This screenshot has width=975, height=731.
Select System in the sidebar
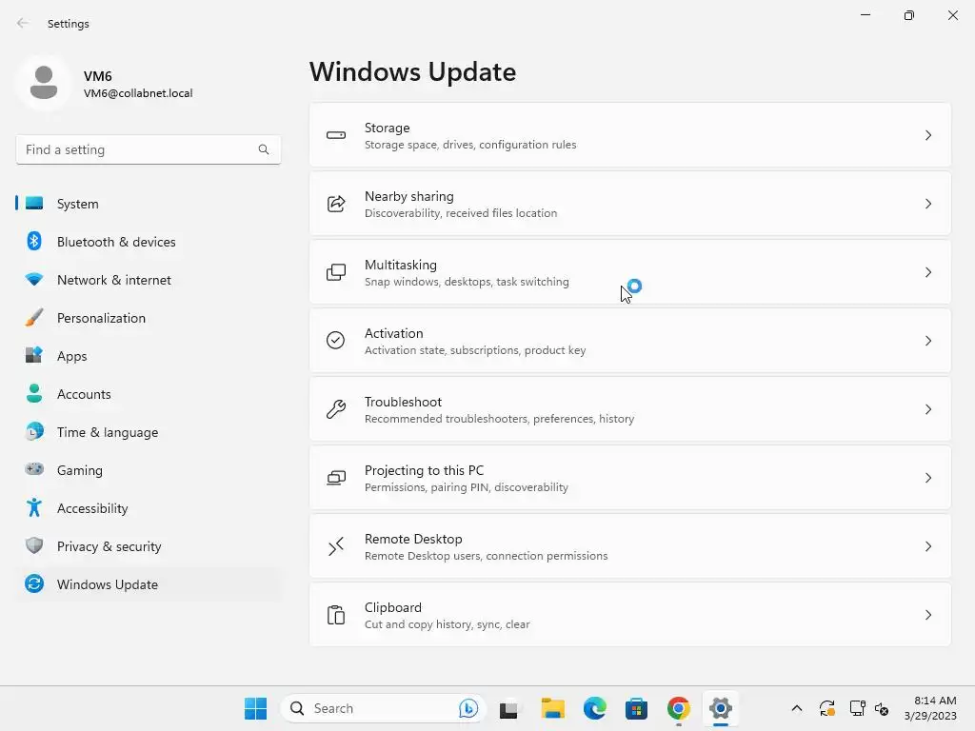point(148,204)
